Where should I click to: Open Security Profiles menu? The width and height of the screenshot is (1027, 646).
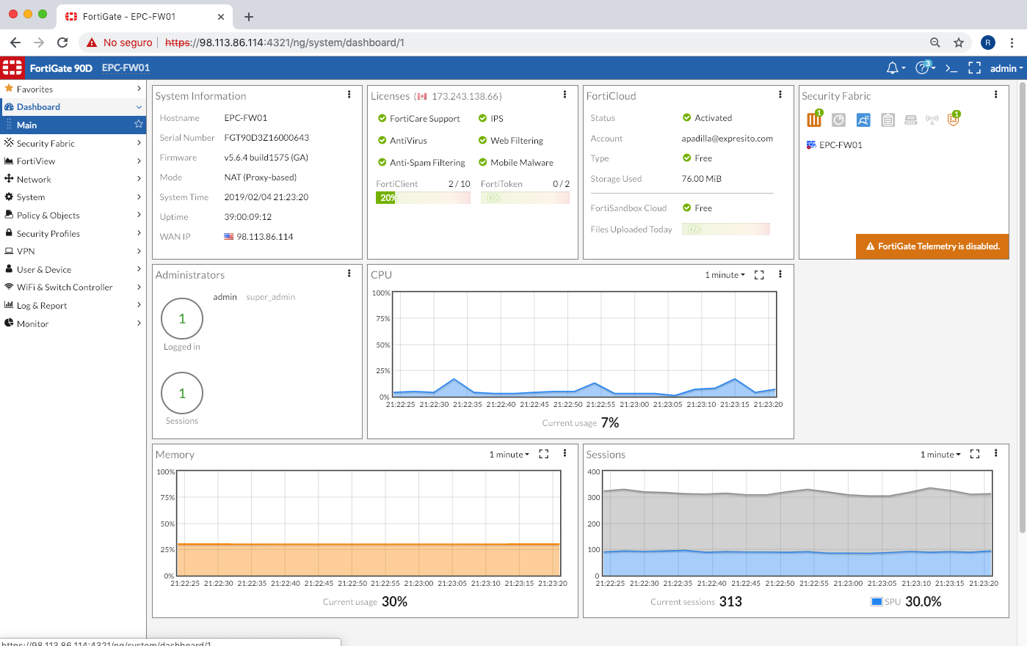tap(73, 233)
